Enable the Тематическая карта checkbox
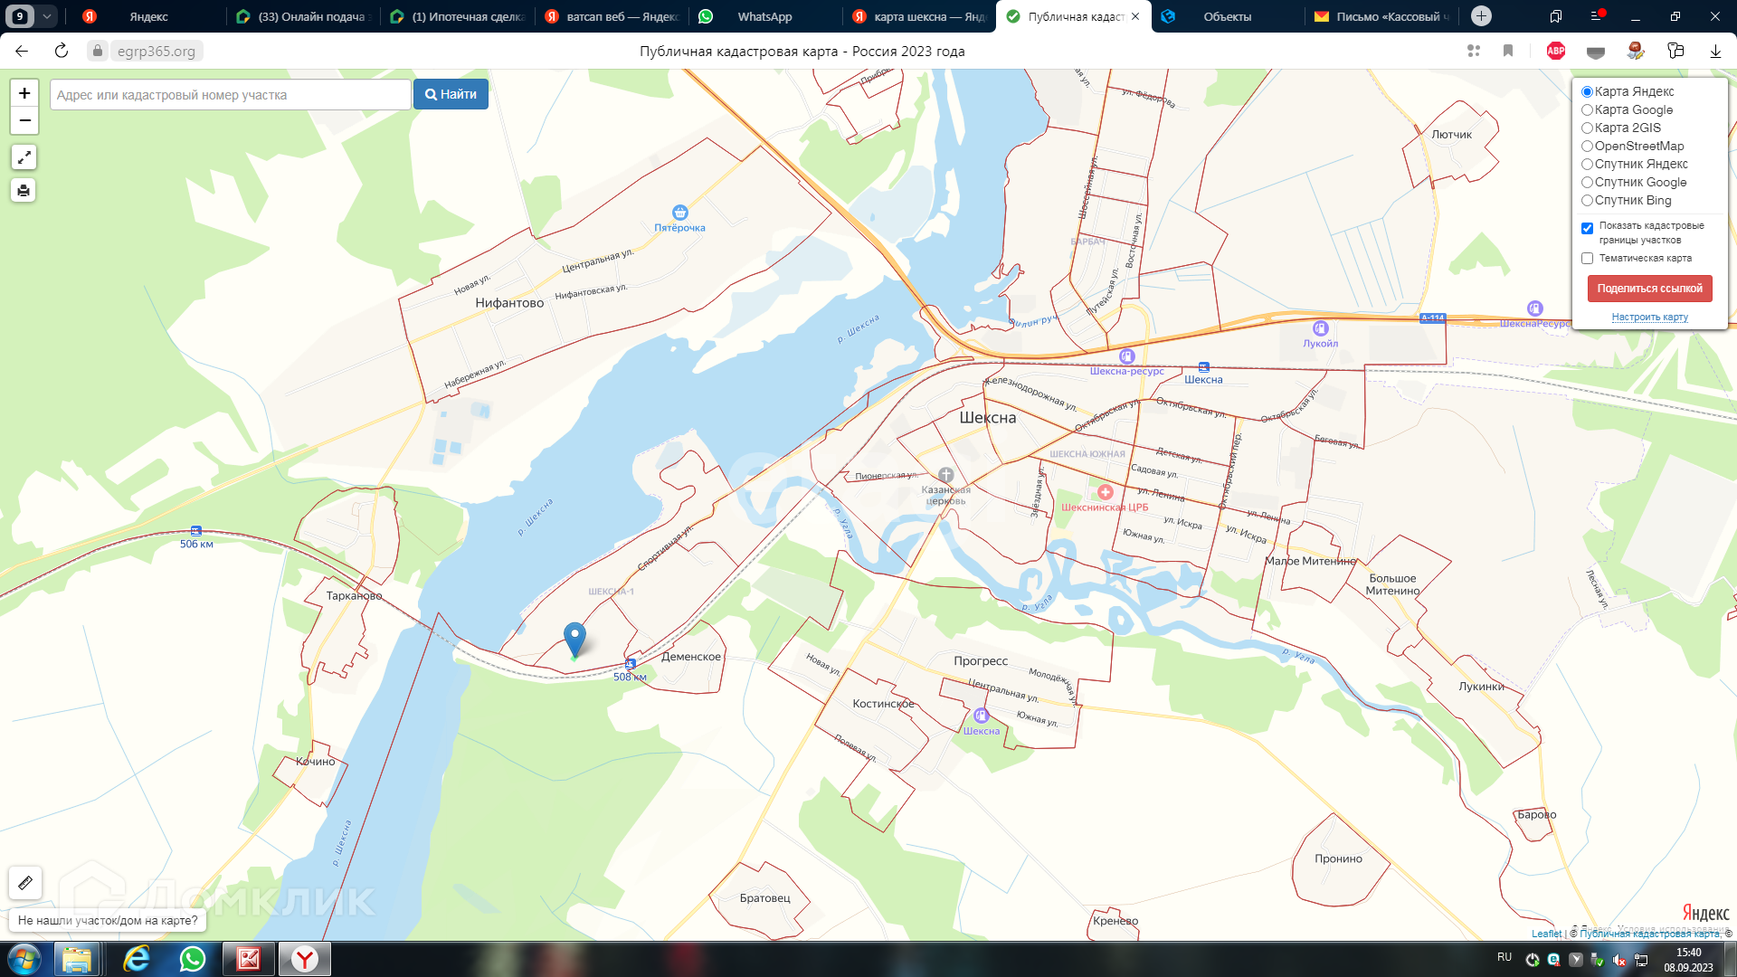This screenshot has width=1737, height=977. coord(1587,259)
